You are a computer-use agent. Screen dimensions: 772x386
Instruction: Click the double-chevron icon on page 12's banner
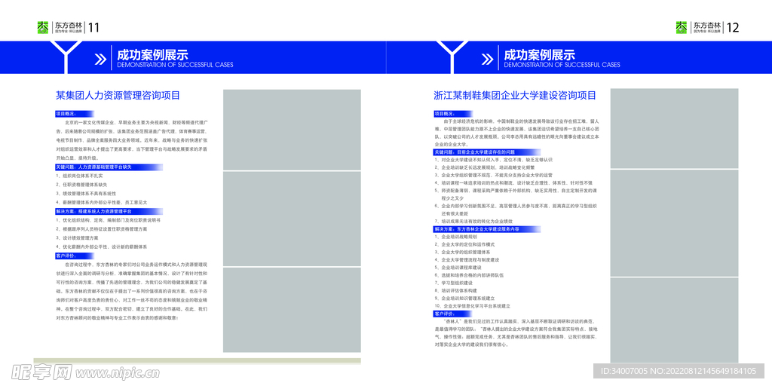pos(487,59)
